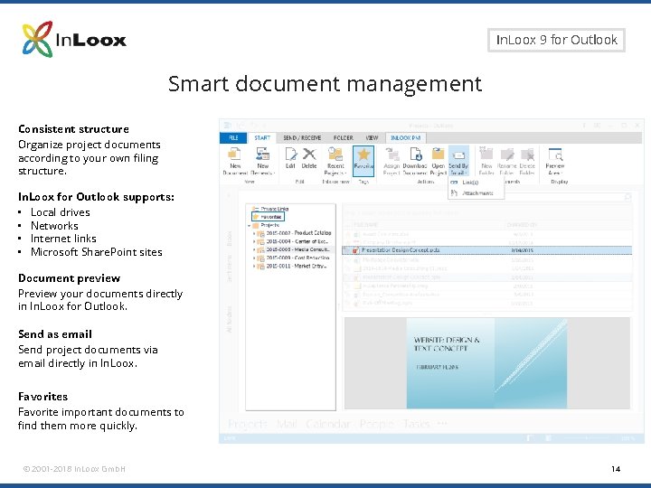
Task: Switch to the SEND / RECEIVE tab
Action: pos(302,137)
